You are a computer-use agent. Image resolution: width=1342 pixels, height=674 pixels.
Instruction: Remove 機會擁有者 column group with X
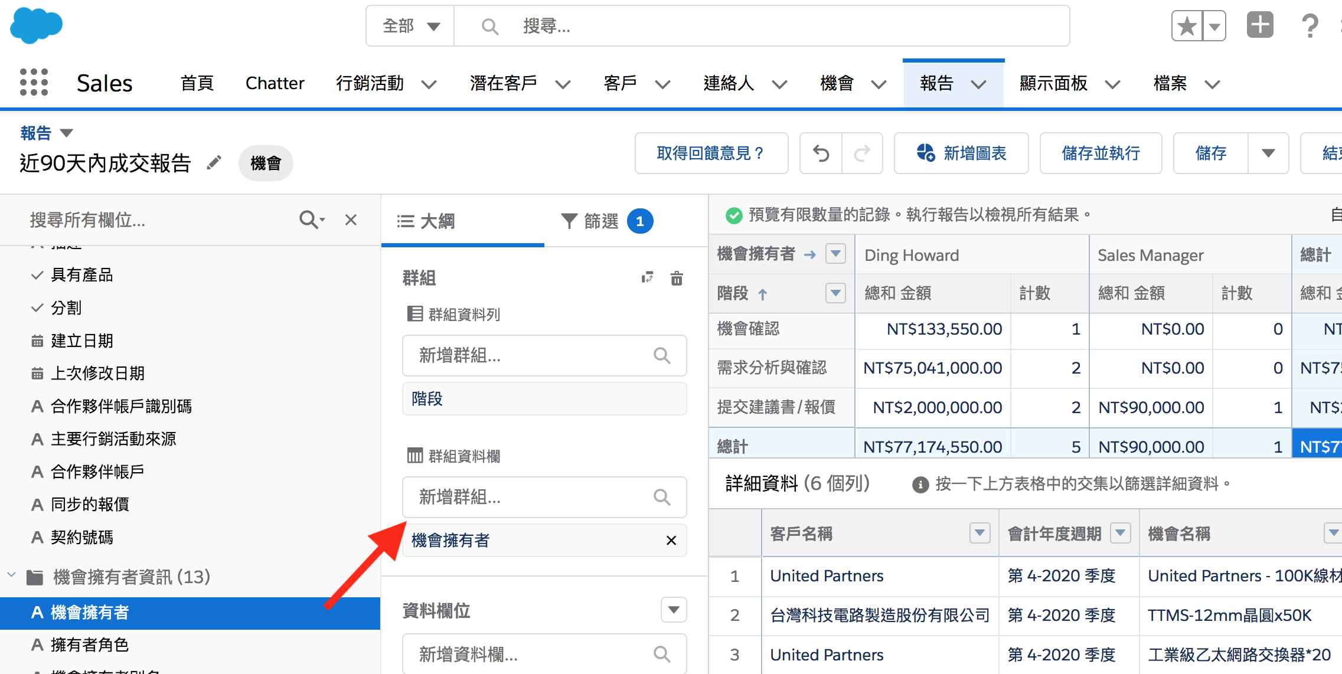(671, 540)
